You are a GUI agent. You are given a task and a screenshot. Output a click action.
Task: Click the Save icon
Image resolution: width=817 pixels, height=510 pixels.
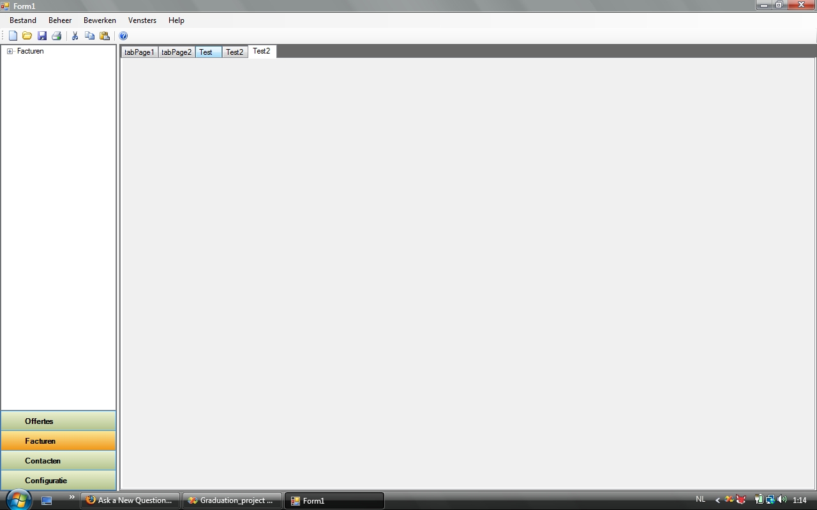[x=42, y=36]
